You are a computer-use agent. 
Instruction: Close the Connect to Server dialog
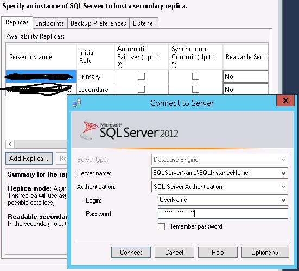pyautogui.click(x=285, y=100)
